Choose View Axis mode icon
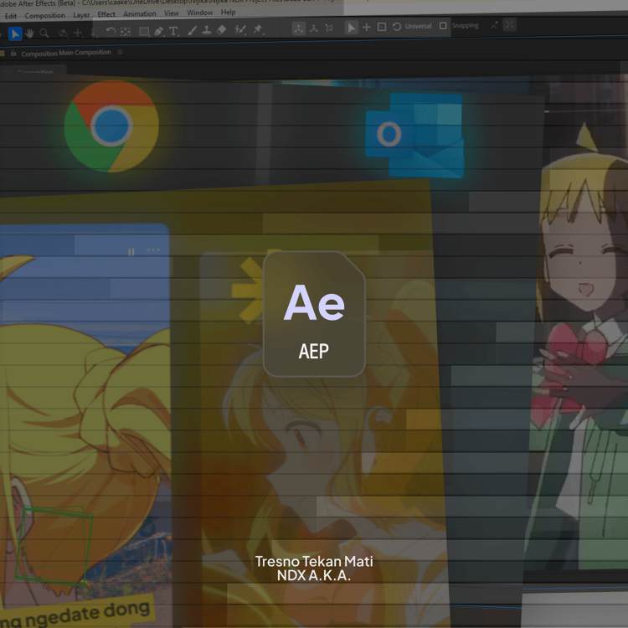This screenshot has height=628, width=628. pos(329,28)
